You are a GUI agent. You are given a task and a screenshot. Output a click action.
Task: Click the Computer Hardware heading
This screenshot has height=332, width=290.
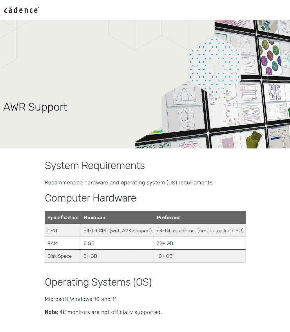coord(90,198)
